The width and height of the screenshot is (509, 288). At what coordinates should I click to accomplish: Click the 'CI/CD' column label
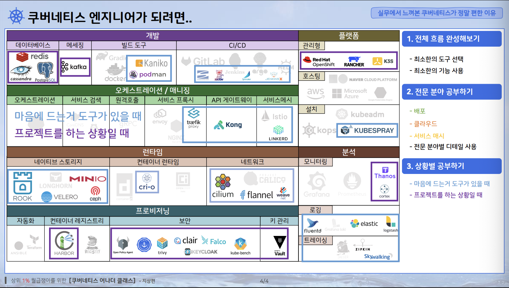pos(237,46)
